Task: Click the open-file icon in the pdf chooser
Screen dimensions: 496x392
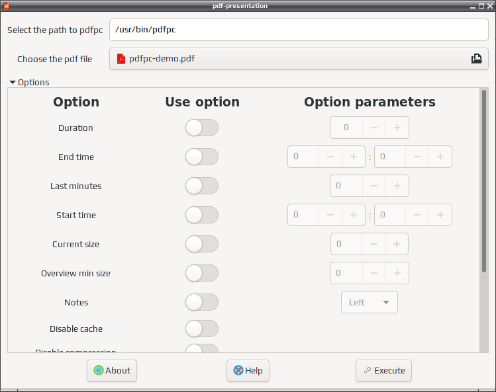Action: (476, 58)
